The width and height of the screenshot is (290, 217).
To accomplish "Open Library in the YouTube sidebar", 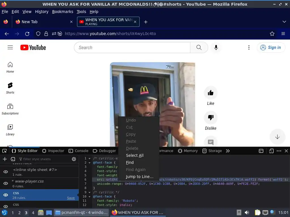I will click(x=10, y=130).
